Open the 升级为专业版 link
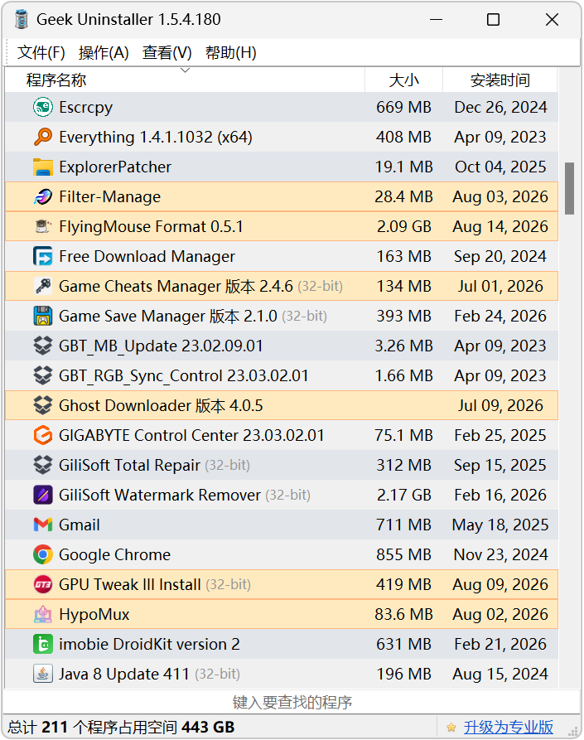 pyautogui.click(x=509, y=728)
